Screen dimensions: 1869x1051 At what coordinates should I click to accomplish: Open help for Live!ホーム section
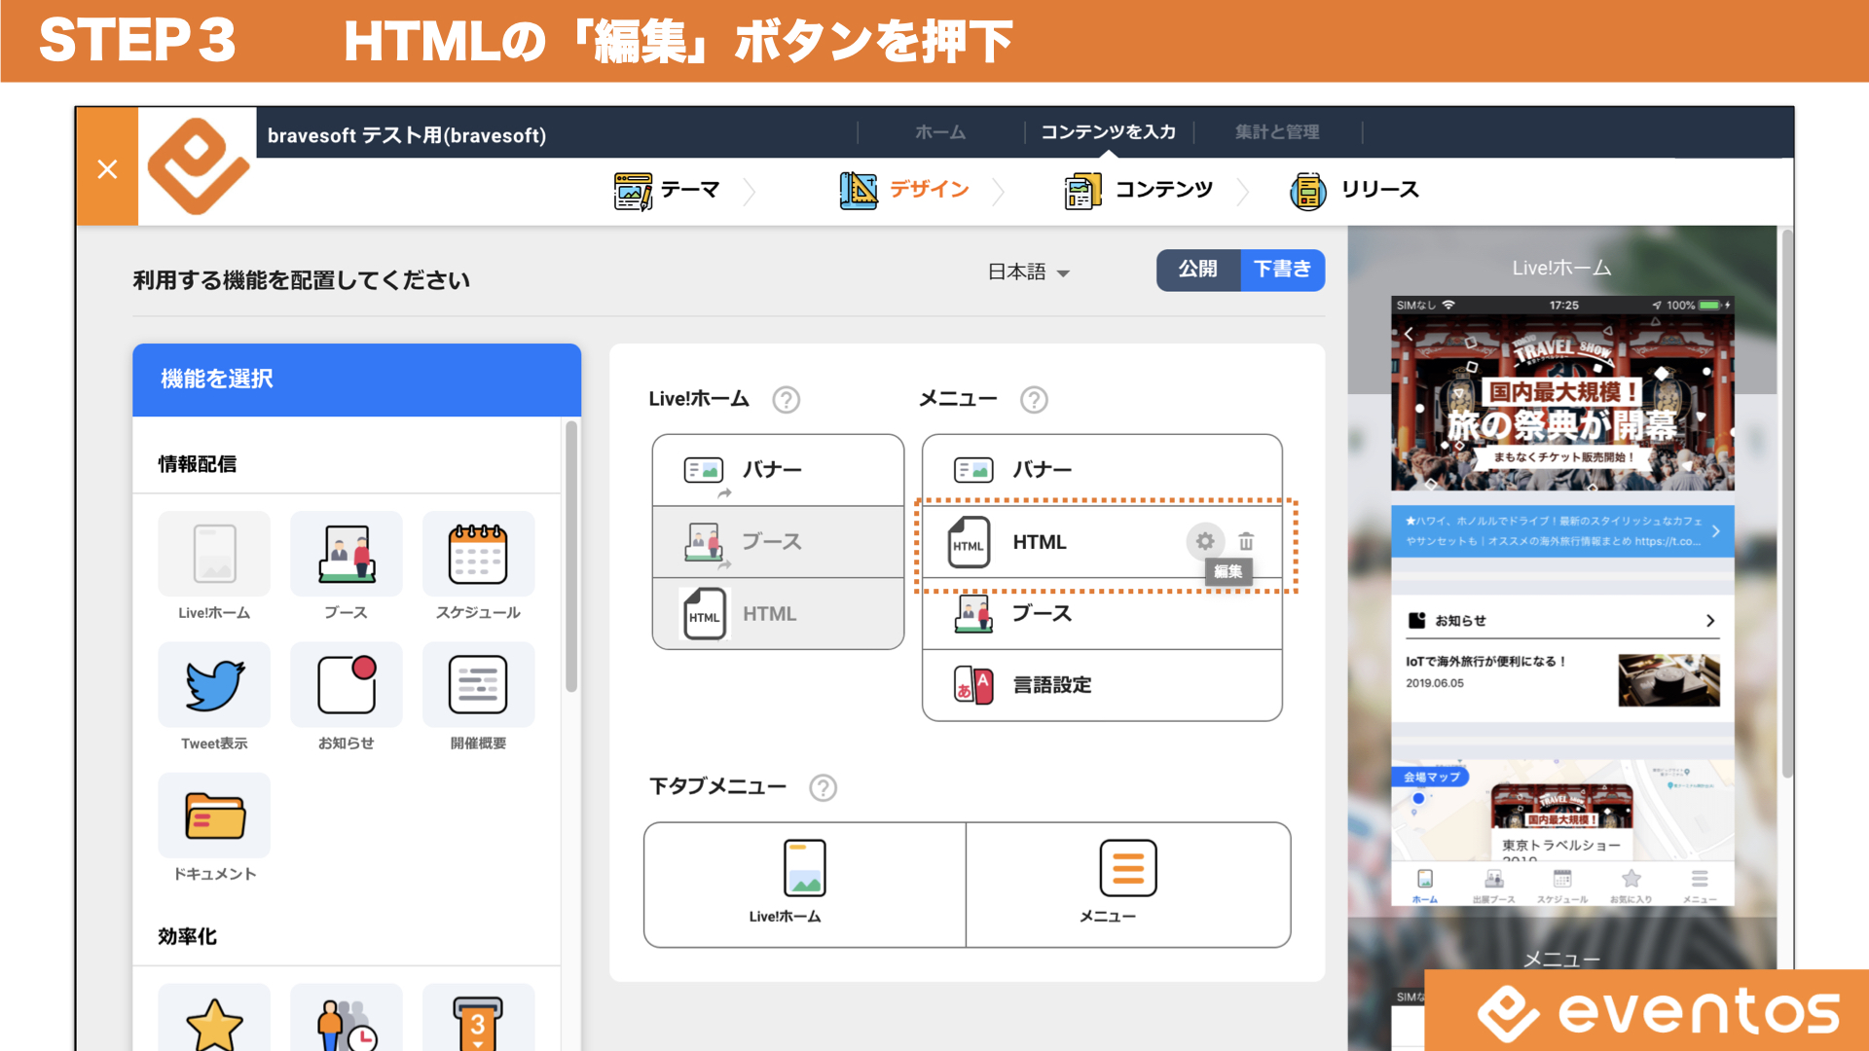(786, 400)
